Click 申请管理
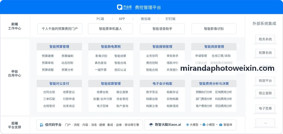 point(201,56)
